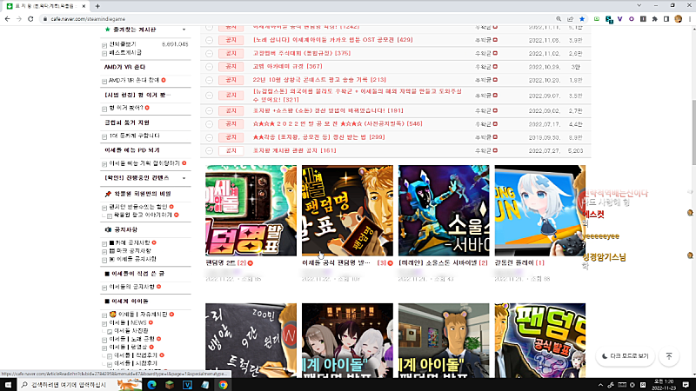Reload the page with the refresh icon

coord(30,19)
